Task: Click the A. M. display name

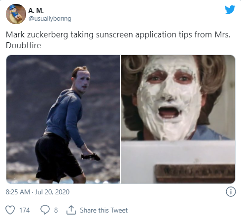Action: (x=36, y=10)
